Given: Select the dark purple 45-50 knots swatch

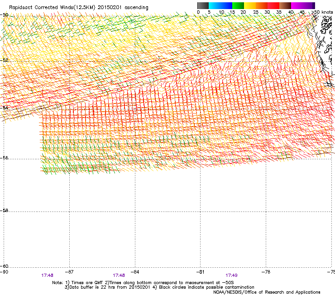Looking at the screenshot, I should (309, 5).
